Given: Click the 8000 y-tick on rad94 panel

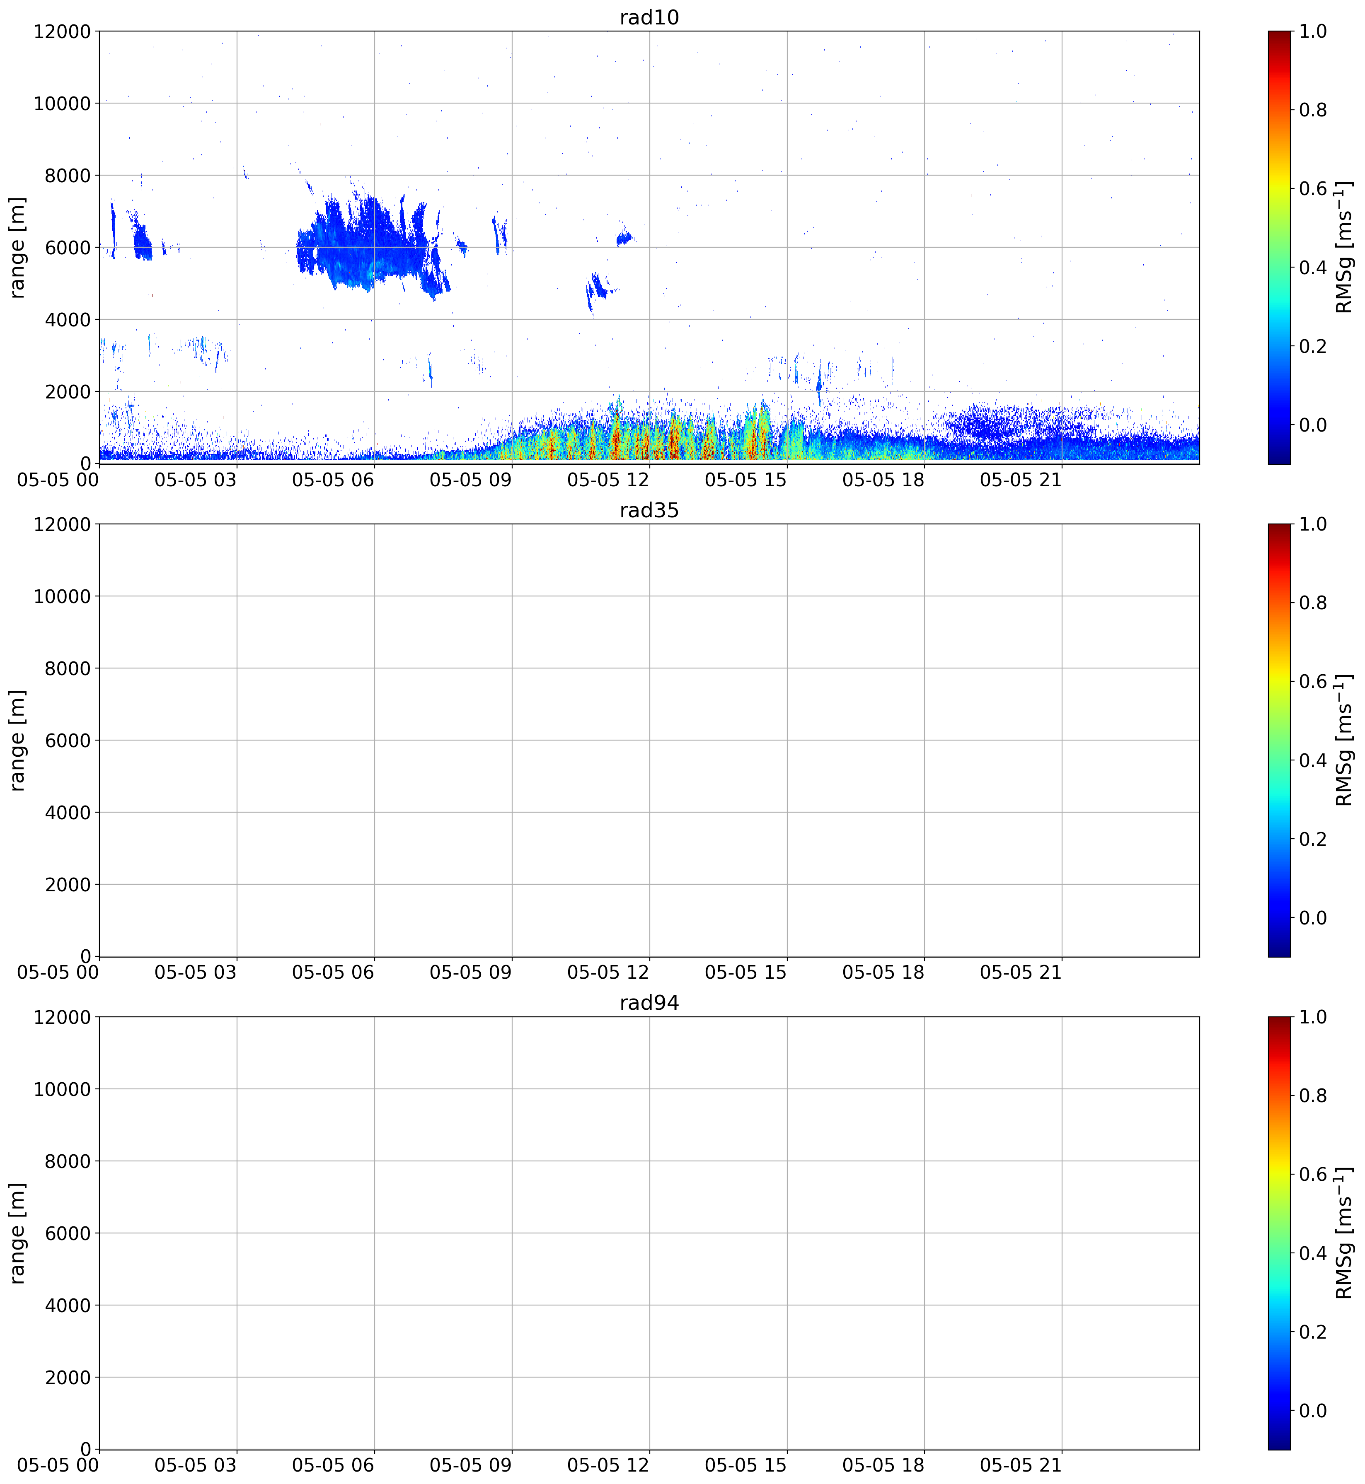Looking at the screenshot, I should coord(67,1161).
